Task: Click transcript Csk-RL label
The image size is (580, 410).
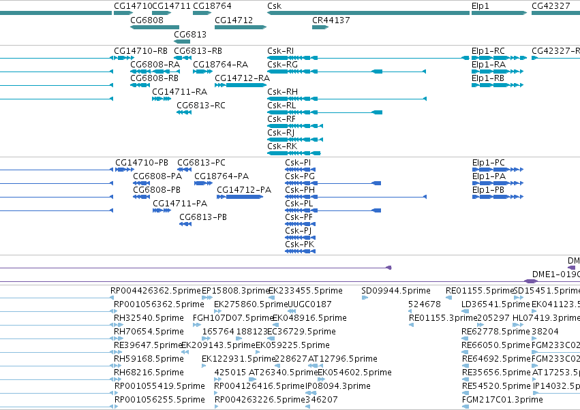Action: click(281, 106)
